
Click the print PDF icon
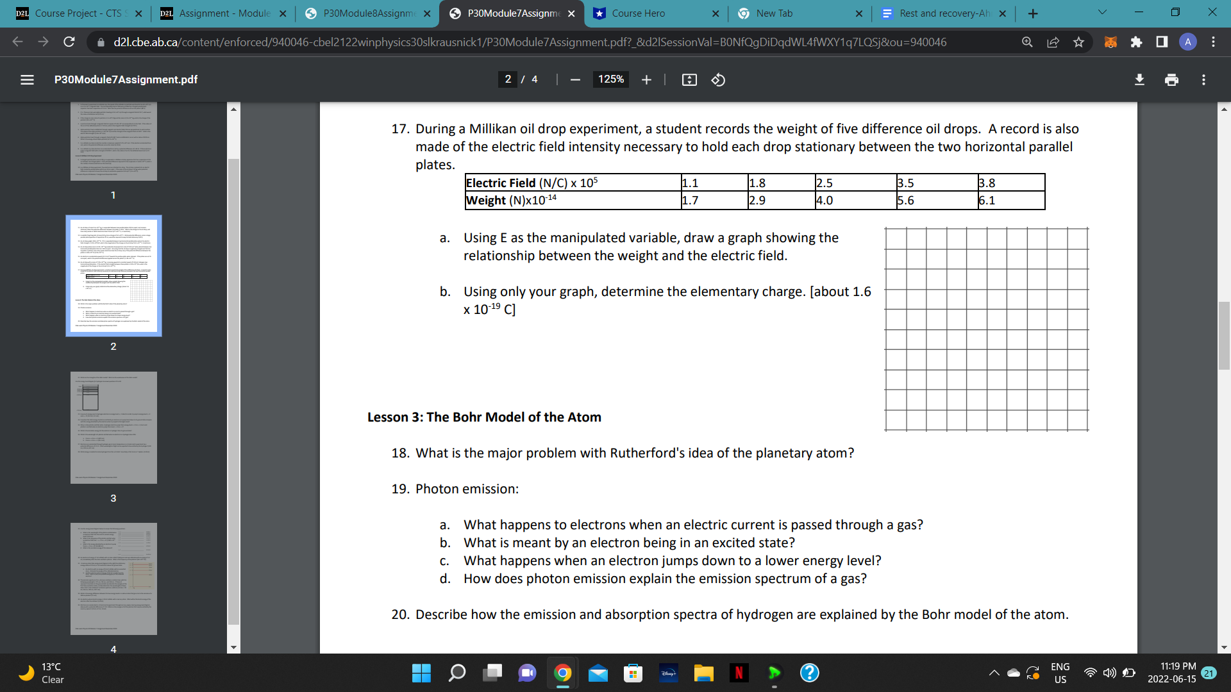click(1171, 79)
